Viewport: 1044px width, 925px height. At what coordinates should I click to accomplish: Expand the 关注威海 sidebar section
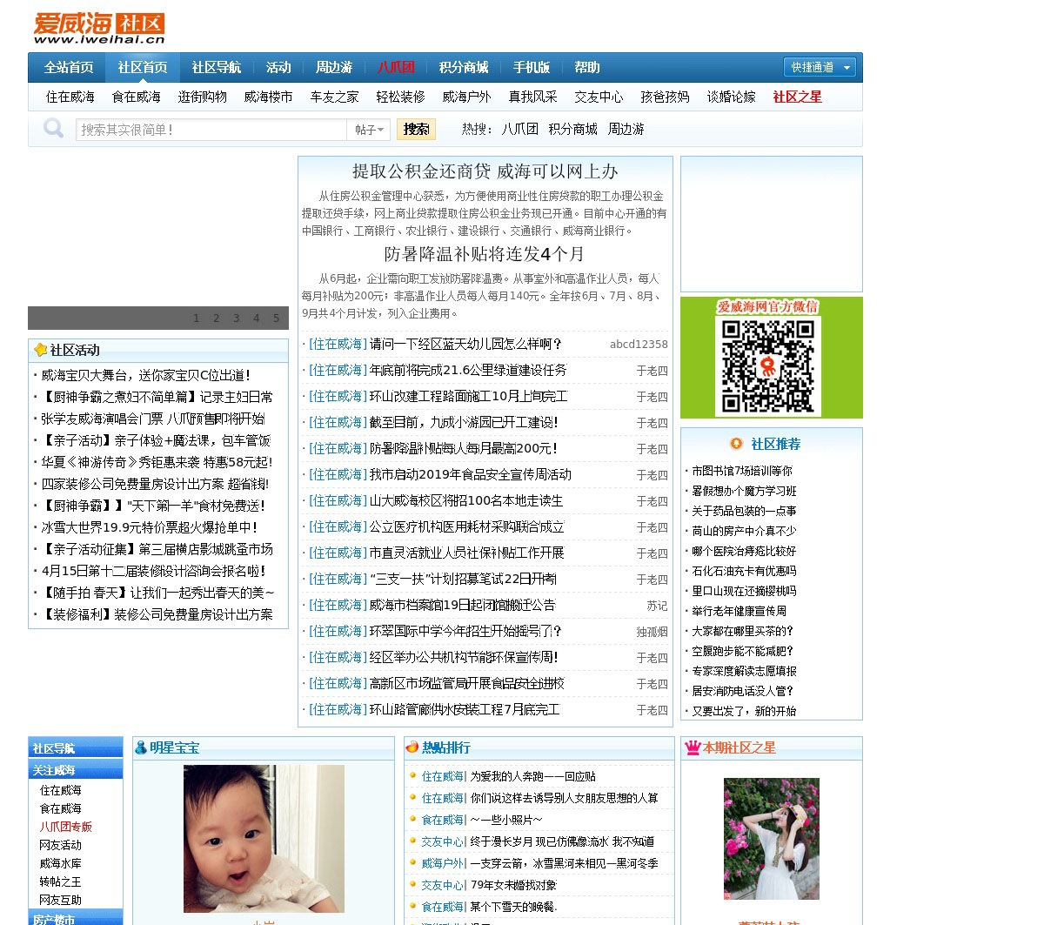pos(75,770)
